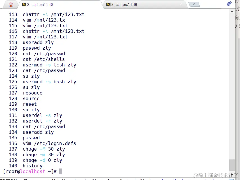The image size is (240, 180).
Task: Click the vertical scrollbar thumb
Action: (x=232, y=165)
